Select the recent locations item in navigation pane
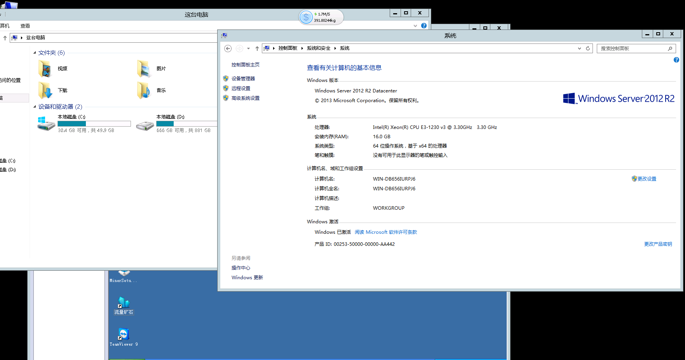The image size is (685, 360). pyautogui.click(x=10, y=80)
